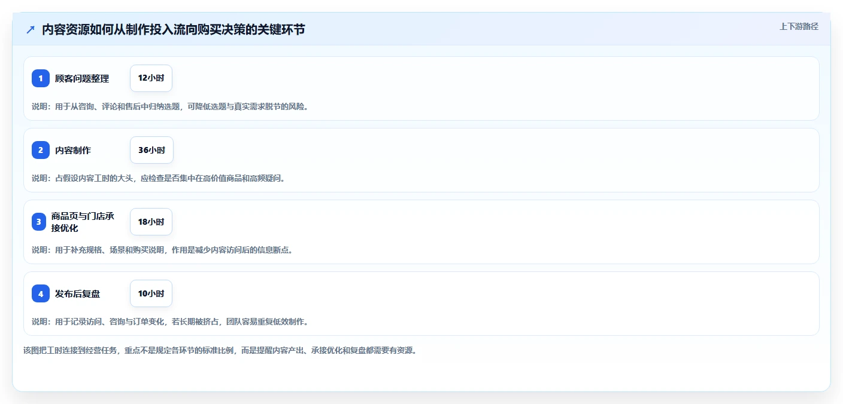Click the 商品页与门店承接优化 step name
843x404 pixels.
point(83,222)
